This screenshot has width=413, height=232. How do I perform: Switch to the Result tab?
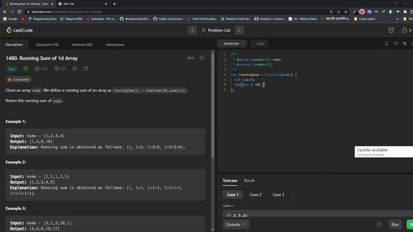pyautogui.click(x=249, y=180)
